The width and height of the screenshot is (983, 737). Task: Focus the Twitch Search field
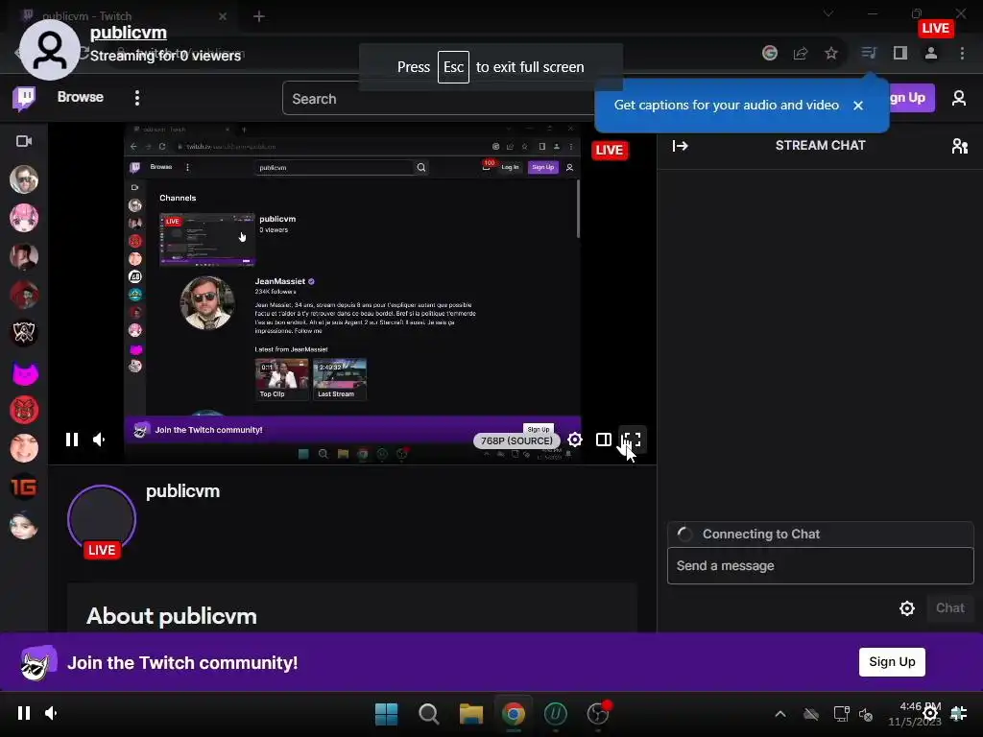click(x=439, y=99)
